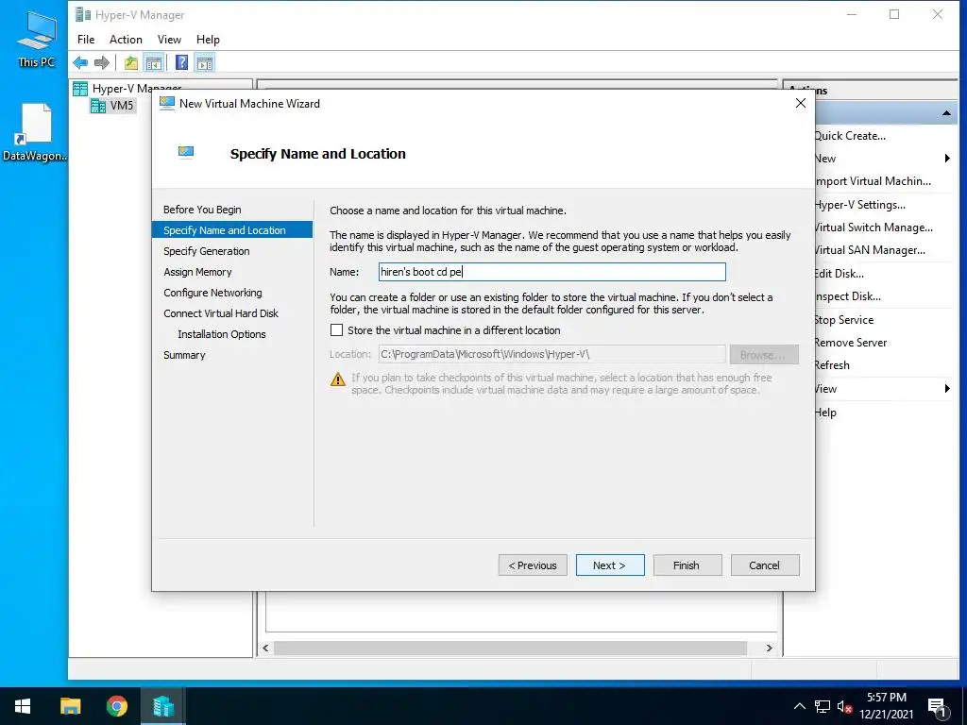The height and width of the screenshot is (725, 967).
Task: Click Remove Server action
Action: pos(851,343)
